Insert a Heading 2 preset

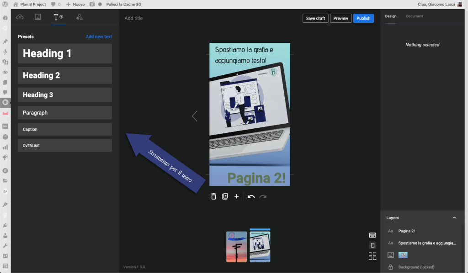[65, 75]
